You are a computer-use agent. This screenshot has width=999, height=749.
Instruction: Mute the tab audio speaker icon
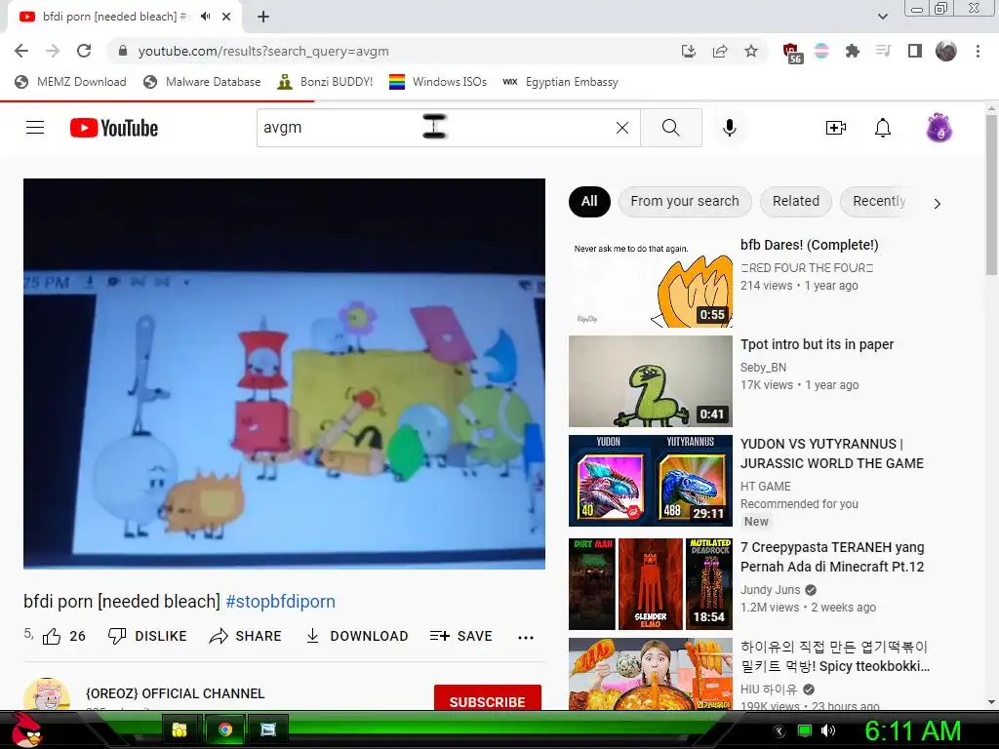(x=205, y=17)
